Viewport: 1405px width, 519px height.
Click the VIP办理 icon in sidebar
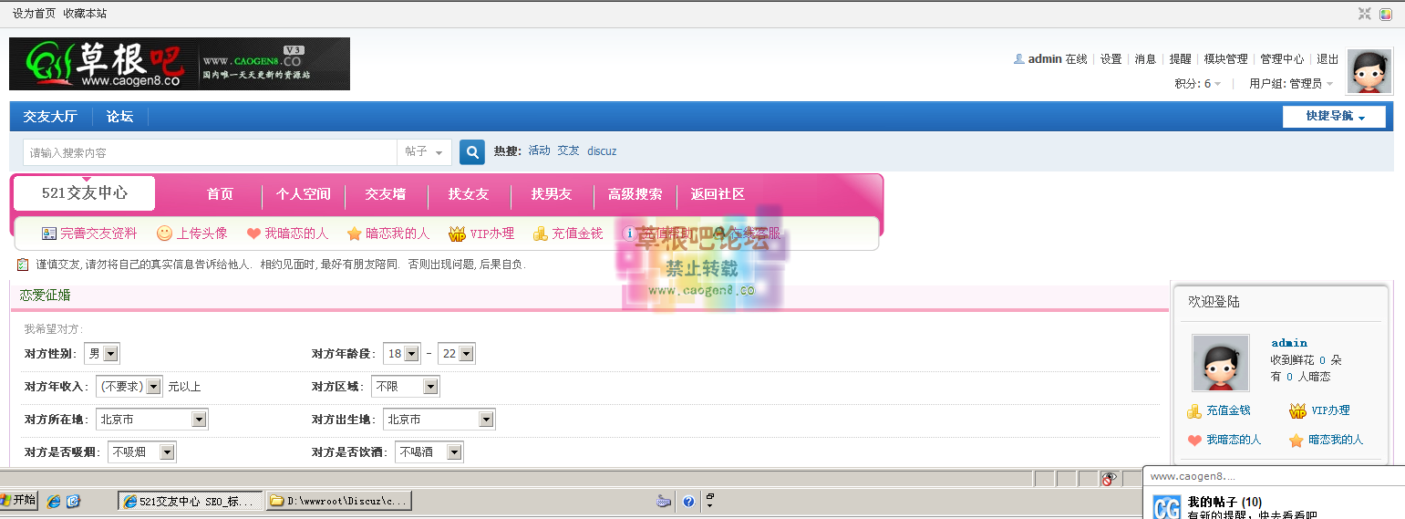pos(1297,411)
